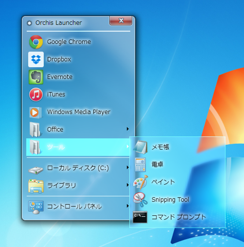This screenshot has width=244, height=247.
Task: Expand the Office submenu arrow
Action: (x=128, y=129)
